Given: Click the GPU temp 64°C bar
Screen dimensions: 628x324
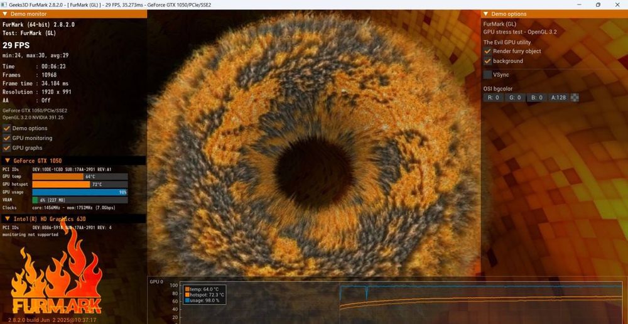Looking at the screenshot, I should pos(80,176).
